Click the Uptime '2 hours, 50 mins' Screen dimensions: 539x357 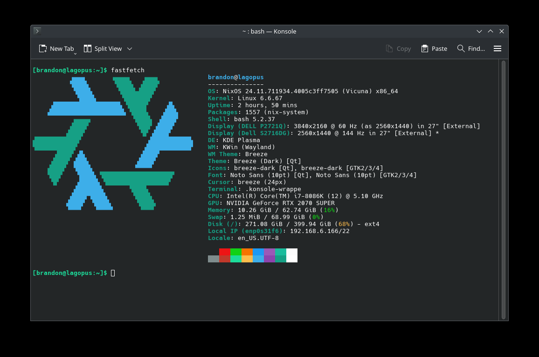pyautogui.click(x=253, y=105)
